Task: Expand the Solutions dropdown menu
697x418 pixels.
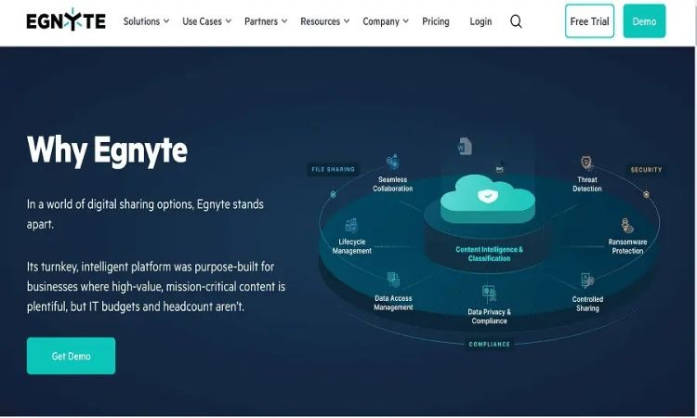Action: click(146, 21)
